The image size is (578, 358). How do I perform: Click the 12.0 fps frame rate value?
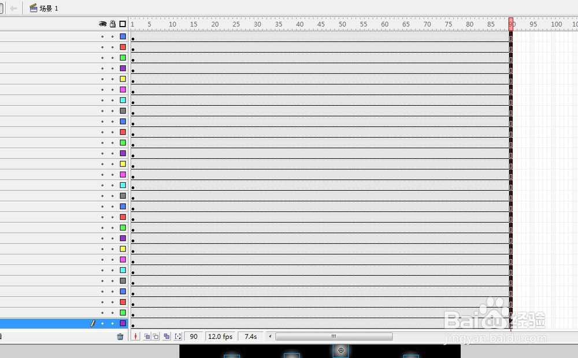pos(220,336)
